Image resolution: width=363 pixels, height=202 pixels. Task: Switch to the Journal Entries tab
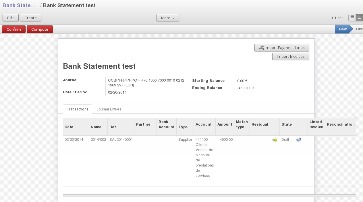[109, 109]
